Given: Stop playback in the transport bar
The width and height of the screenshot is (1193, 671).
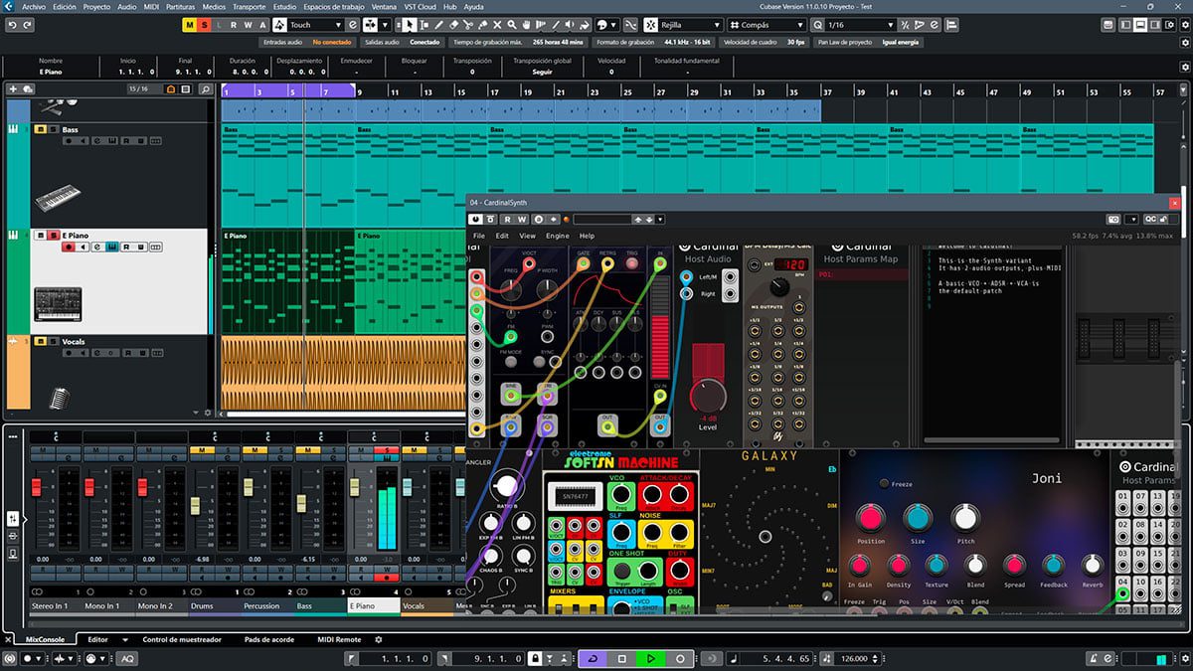Looking at the screenshot, I should (622, 658).
